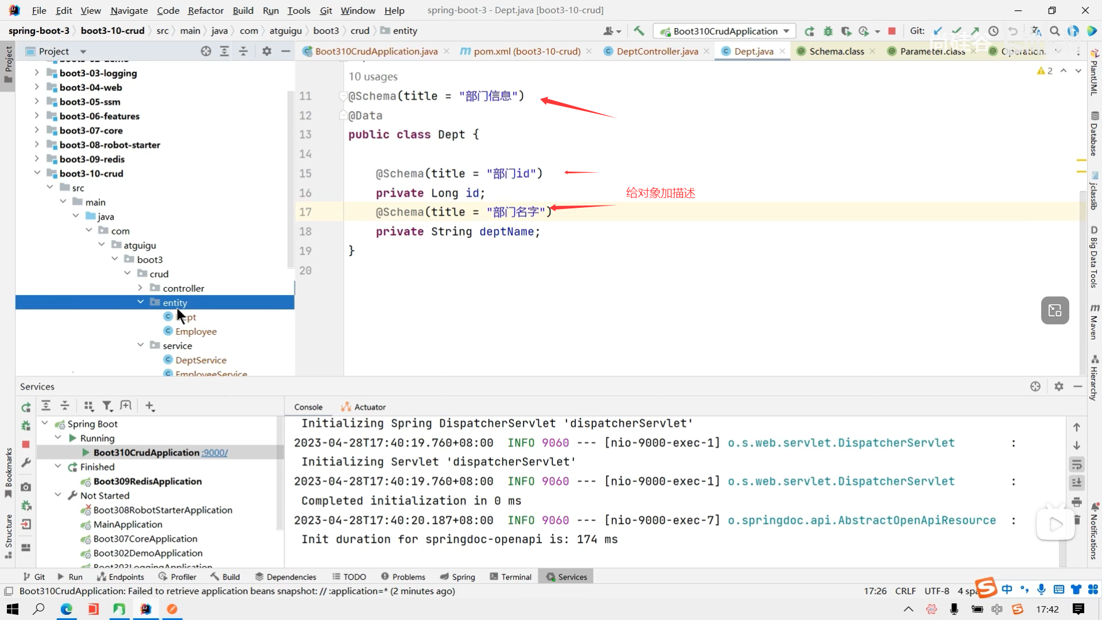Screen dimensions: 1102x620
Task: Open Services panel settings gear
Action: 1058,386
